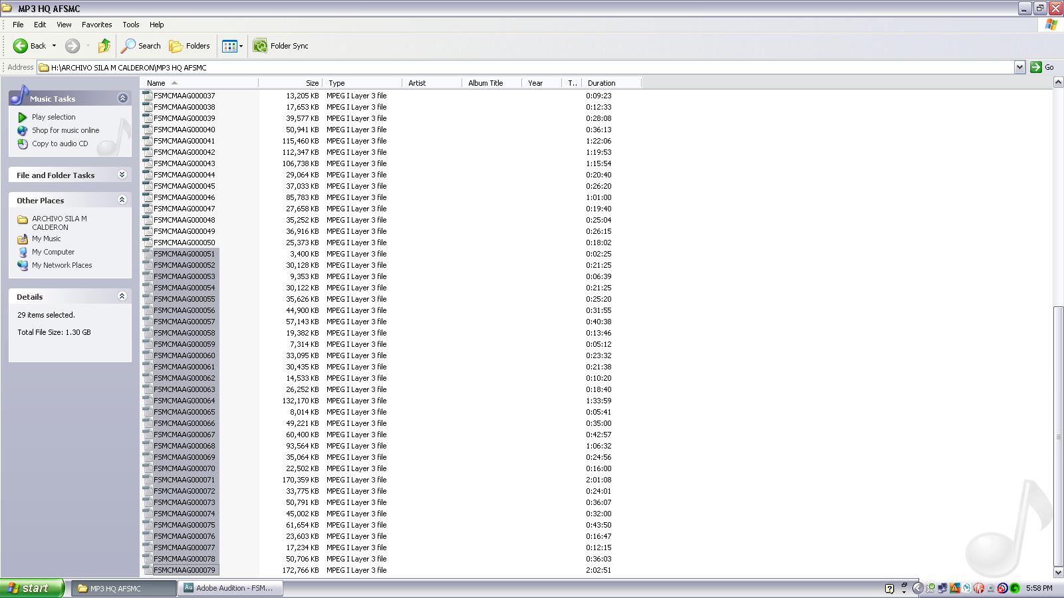Open Search with the magnifier icon
This screenshot has width=1064, height=598.
pos(128,46)
